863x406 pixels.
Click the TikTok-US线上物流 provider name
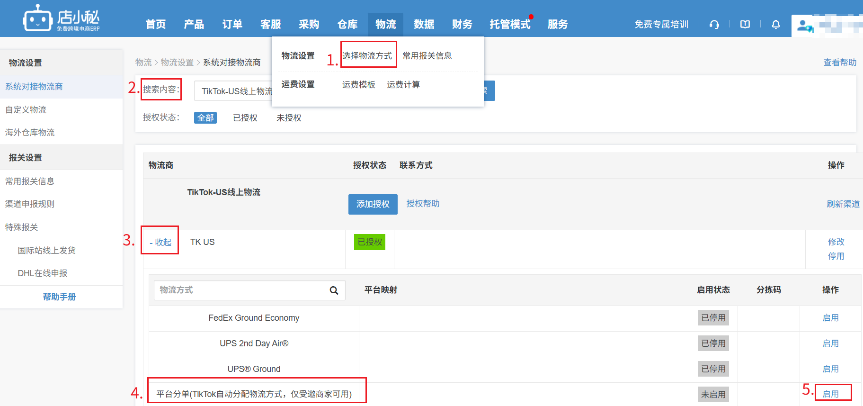point(224,192)
